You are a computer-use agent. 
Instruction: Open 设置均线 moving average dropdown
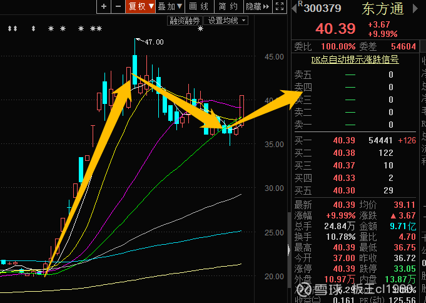226,21
